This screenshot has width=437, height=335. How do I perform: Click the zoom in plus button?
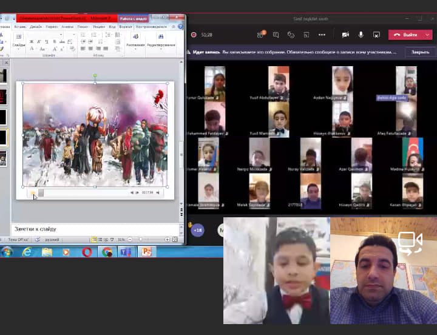pos(167,239)
